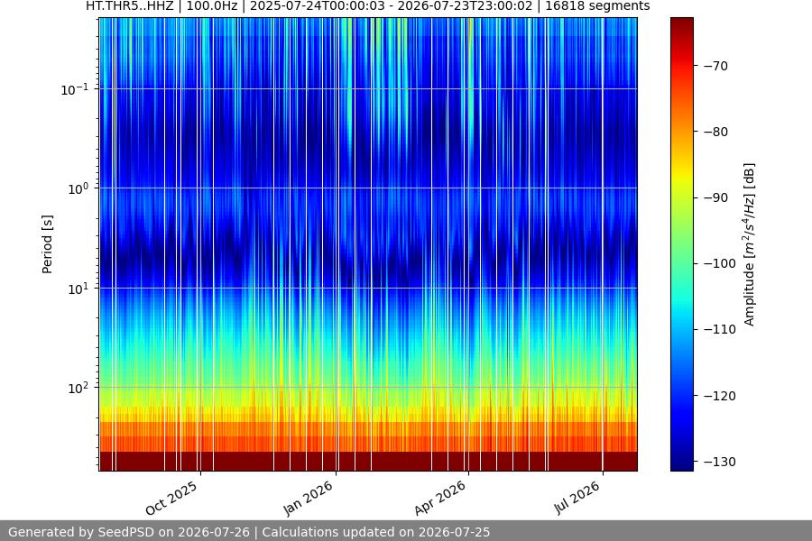Select the 'Jan 2026' x-axis label
The height and width of the screenshot is (541, 812).
[x=309, y=498]
